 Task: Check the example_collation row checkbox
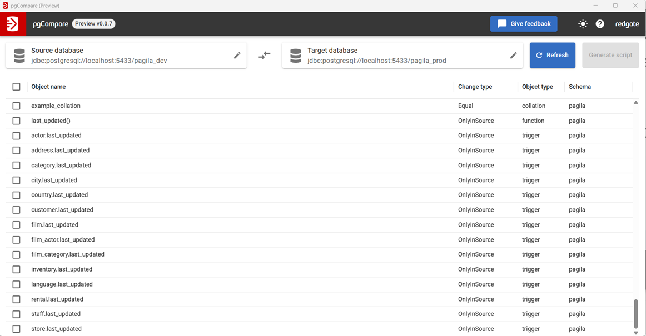click(16, 106)
